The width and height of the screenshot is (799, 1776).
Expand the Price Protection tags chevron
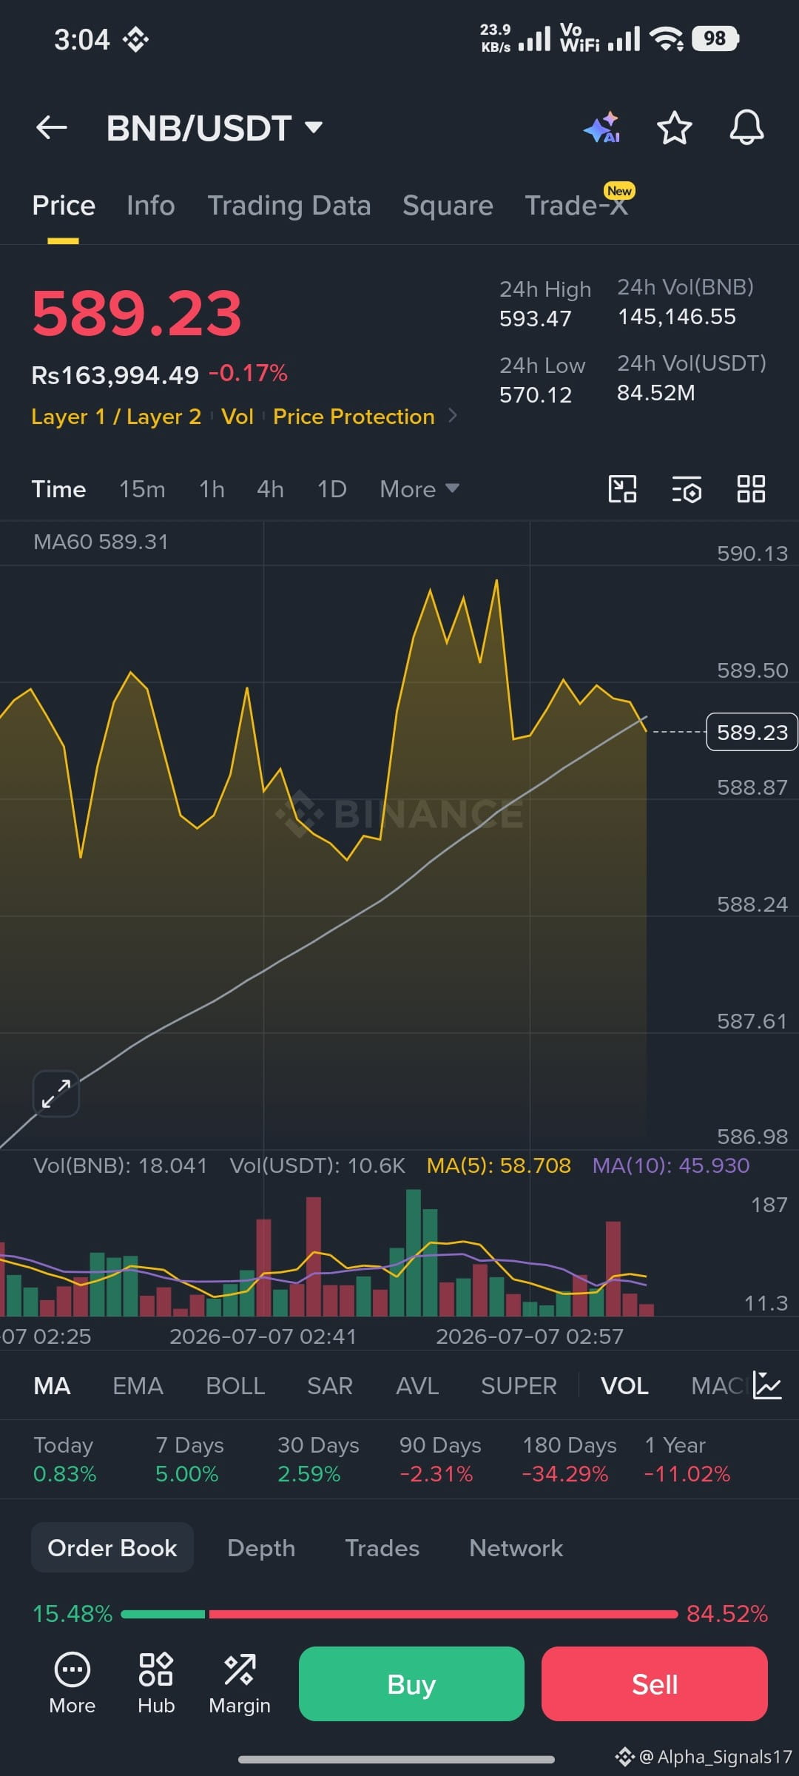[453, 416]
